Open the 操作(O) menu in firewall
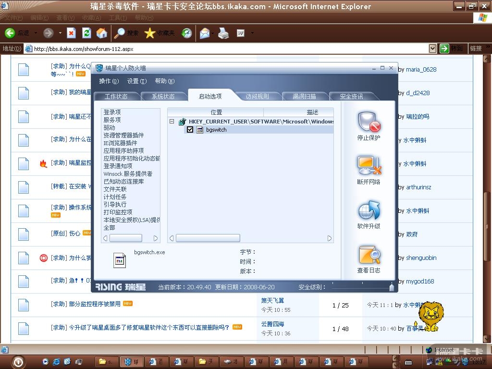 click(x=109, y=81)
